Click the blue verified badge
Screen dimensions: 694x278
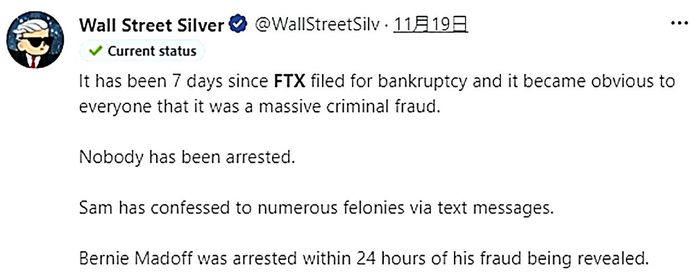pos(237,26)
